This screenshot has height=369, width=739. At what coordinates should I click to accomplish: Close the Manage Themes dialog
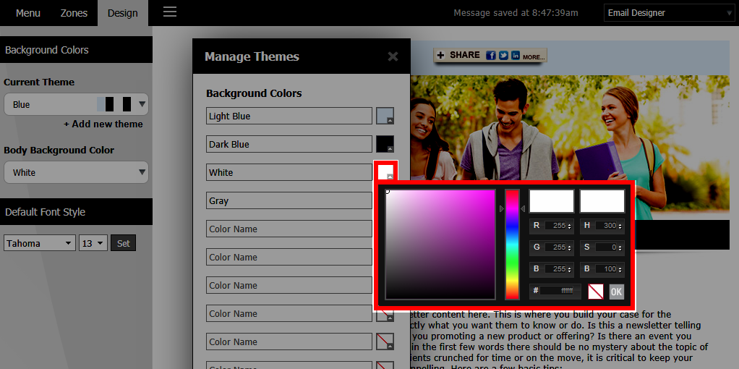(x=393, y=56)
